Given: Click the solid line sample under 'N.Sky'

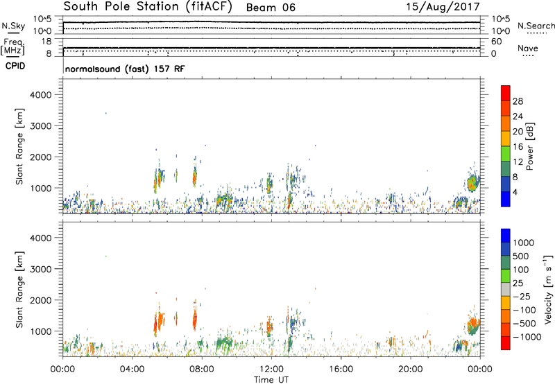Looking at the screenshot, I should pyautogui.click(x=13, y=33).
